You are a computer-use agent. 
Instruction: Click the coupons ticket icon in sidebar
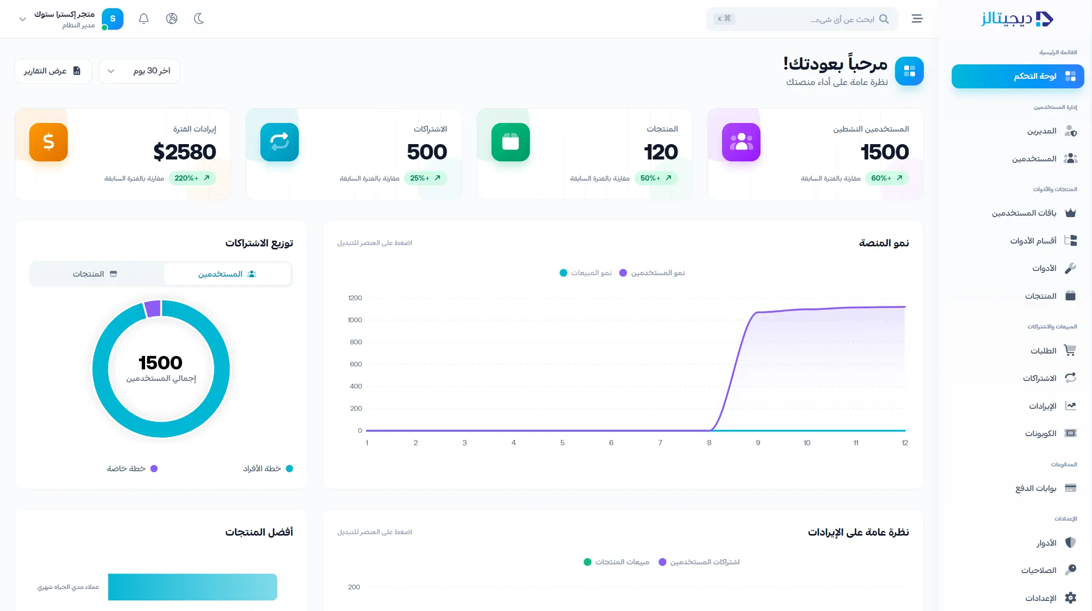1070,433
